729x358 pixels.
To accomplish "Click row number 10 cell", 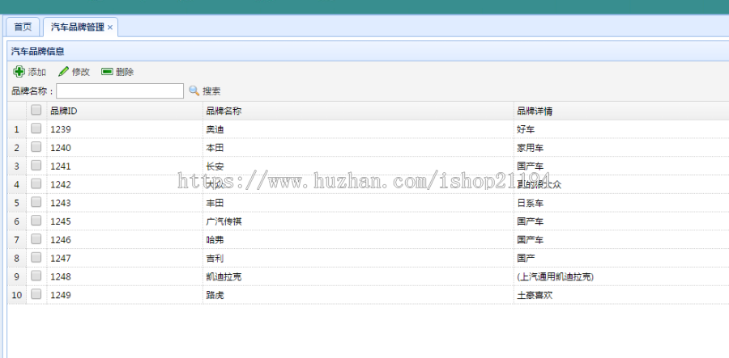I will point(17,295).
